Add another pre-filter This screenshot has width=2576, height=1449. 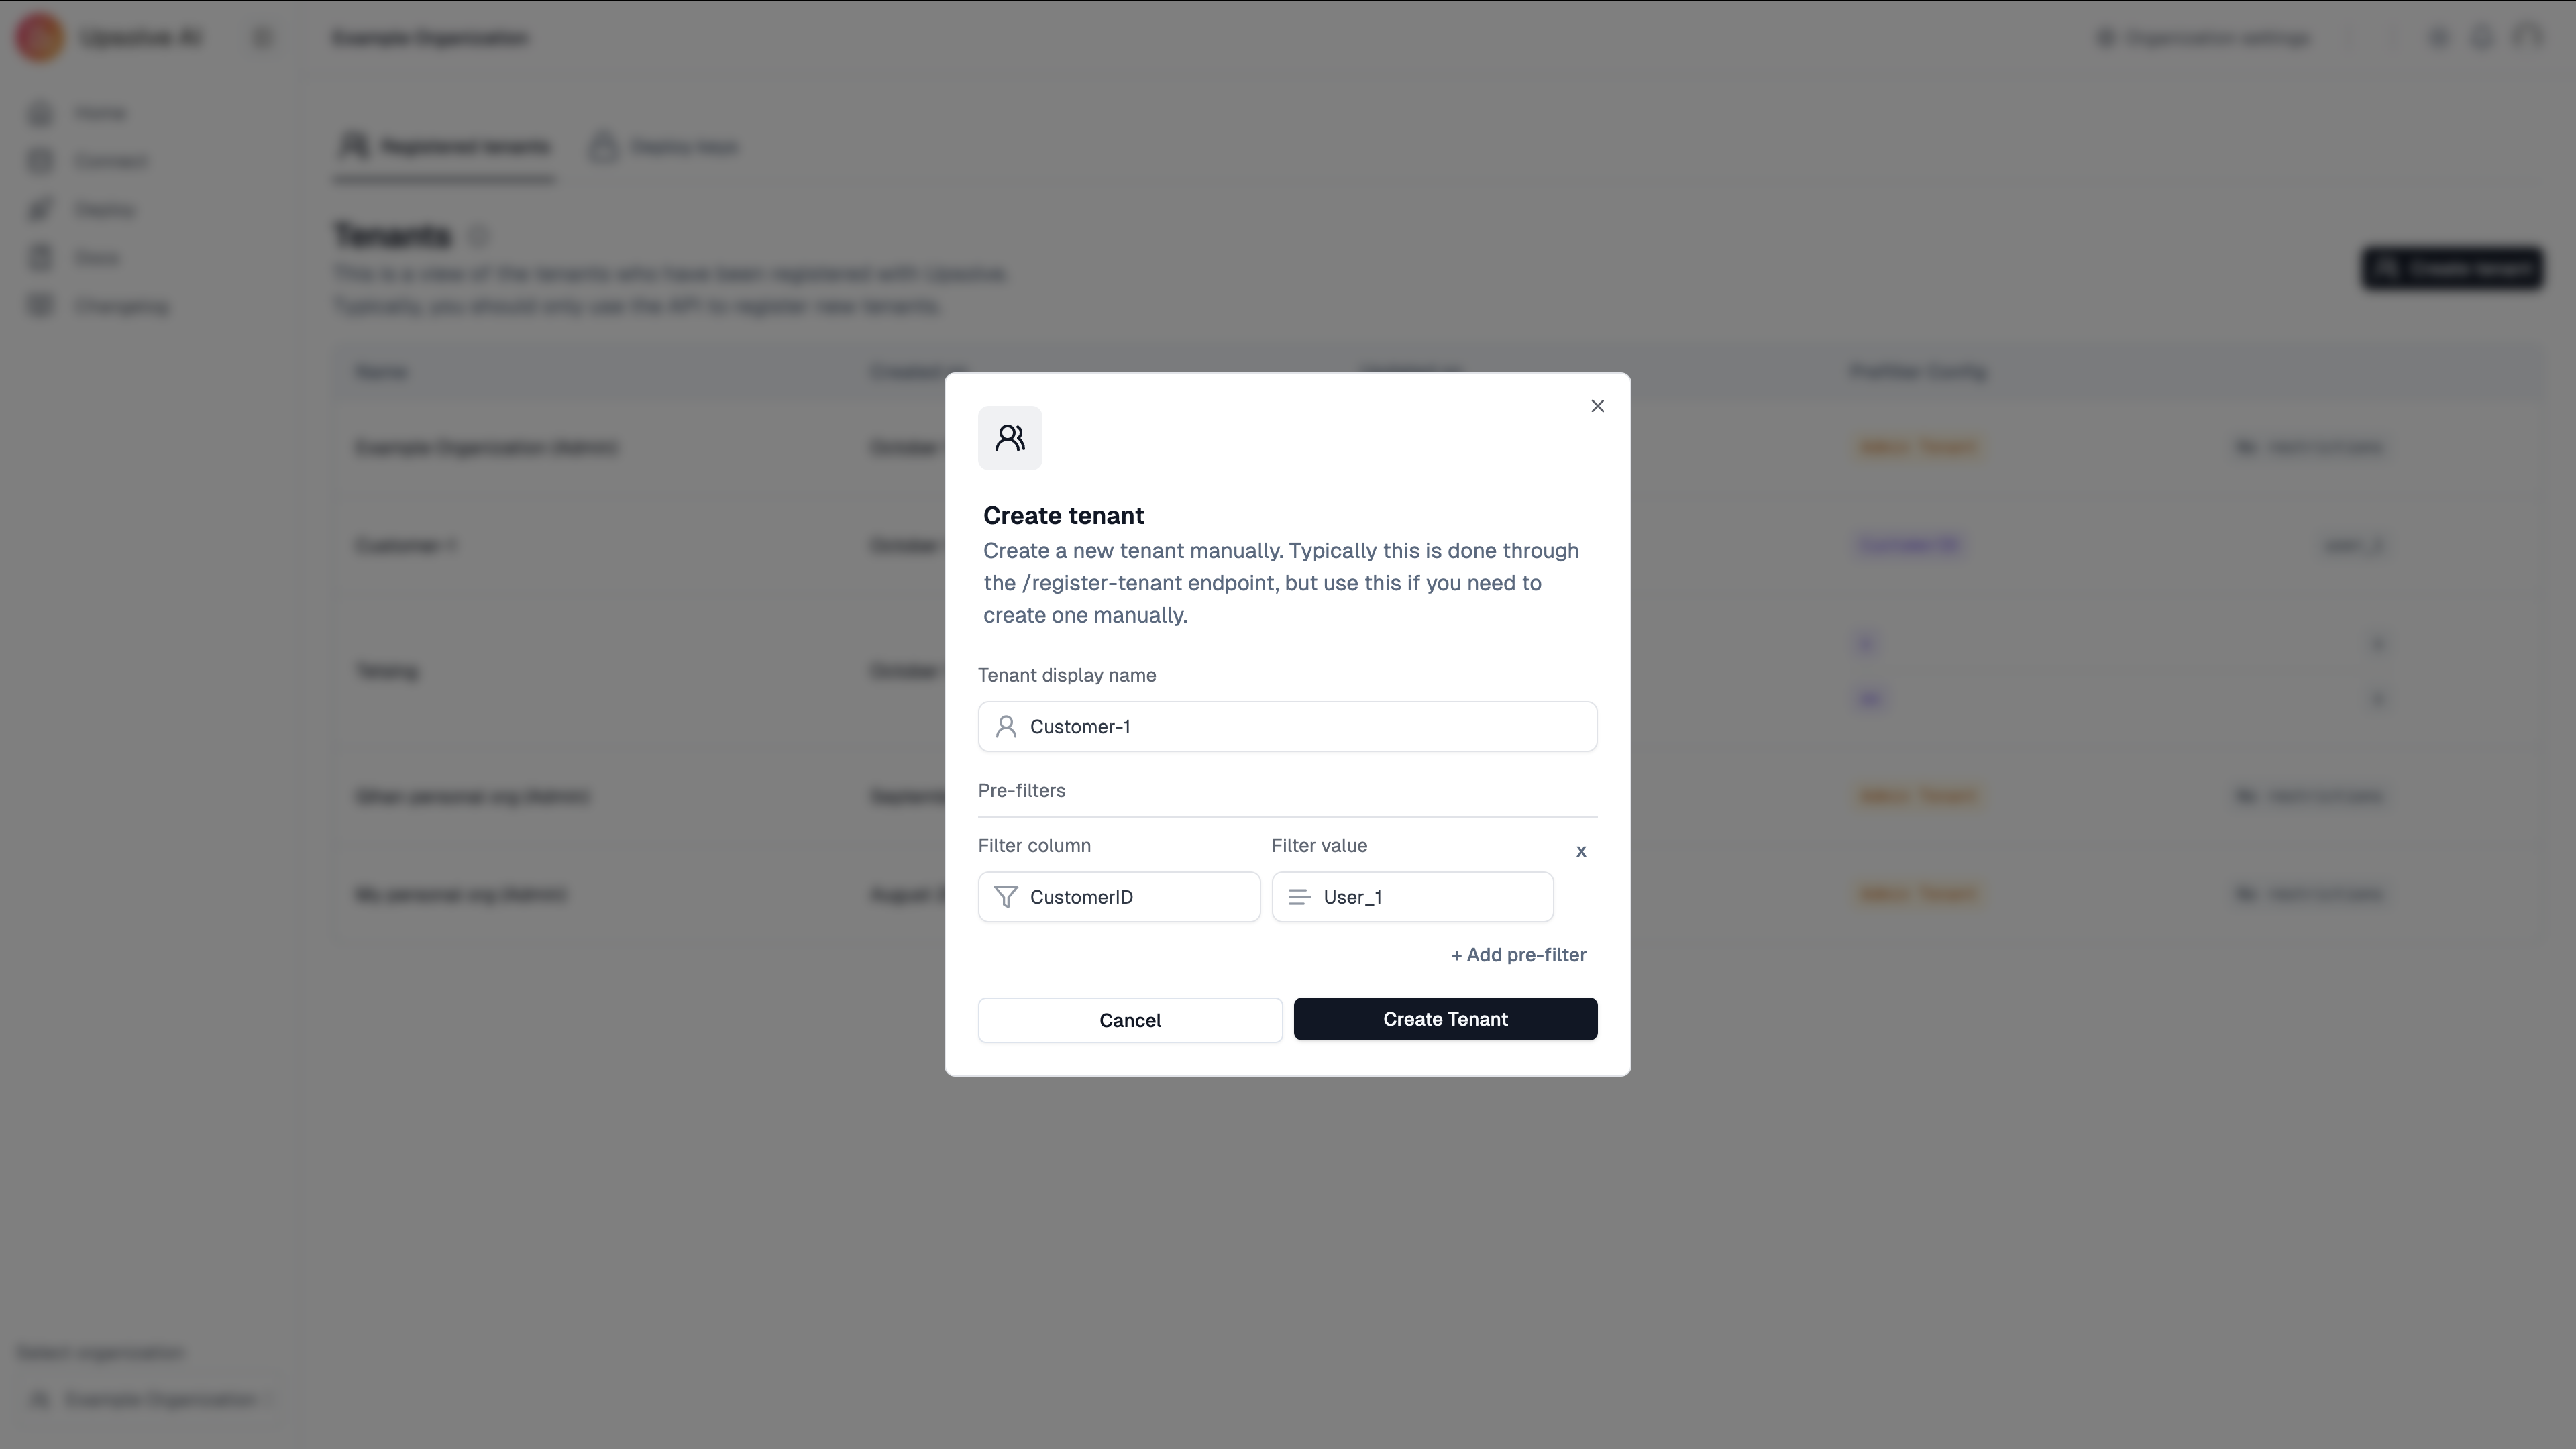1518,955
